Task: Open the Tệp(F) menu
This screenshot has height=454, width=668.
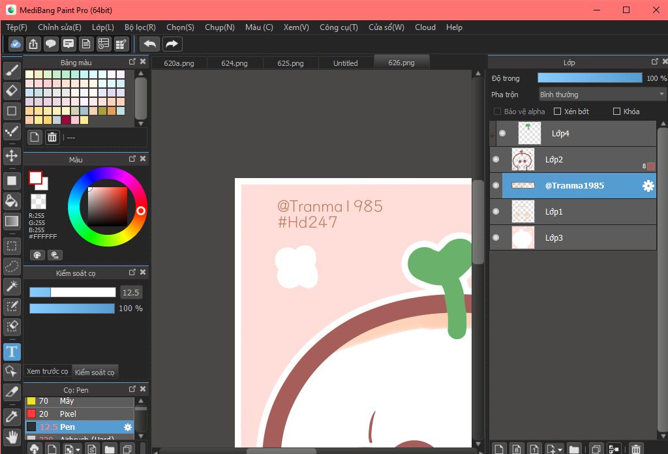Action: [16, 27]
